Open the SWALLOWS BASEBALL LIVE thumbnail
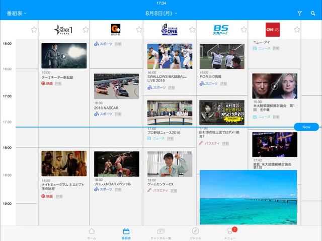The height and width of the screenshot is (241, 322). coord(170,56)
